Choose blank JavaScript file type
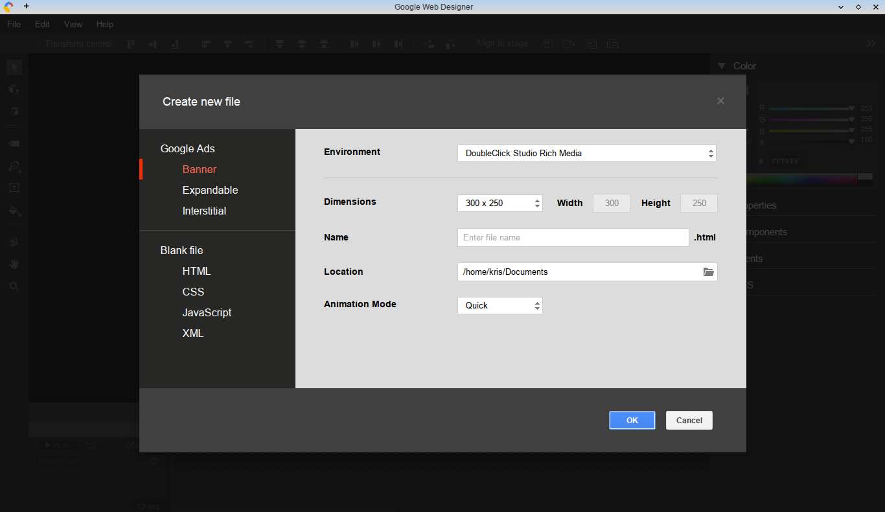 pos(207,312)
